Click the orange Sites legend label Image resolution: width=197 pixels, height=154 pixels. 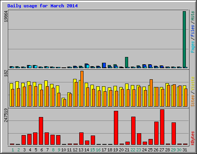(193, 101)
